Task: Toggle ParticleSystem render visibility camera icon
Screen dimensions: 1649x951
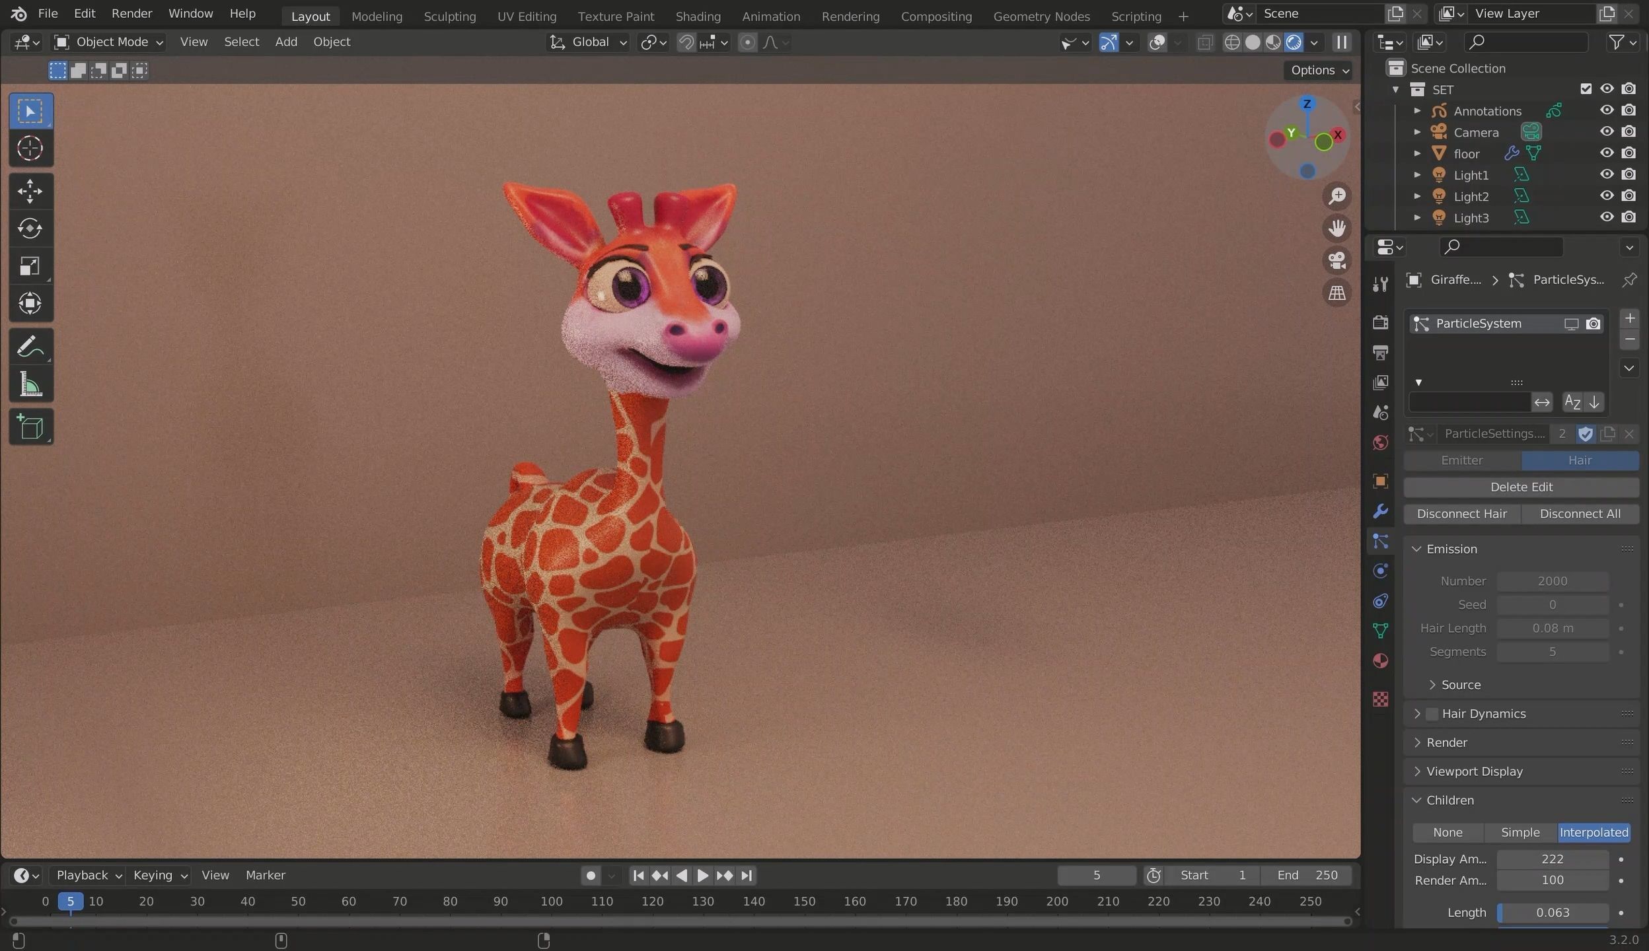Action: [x=1594, y=324]
